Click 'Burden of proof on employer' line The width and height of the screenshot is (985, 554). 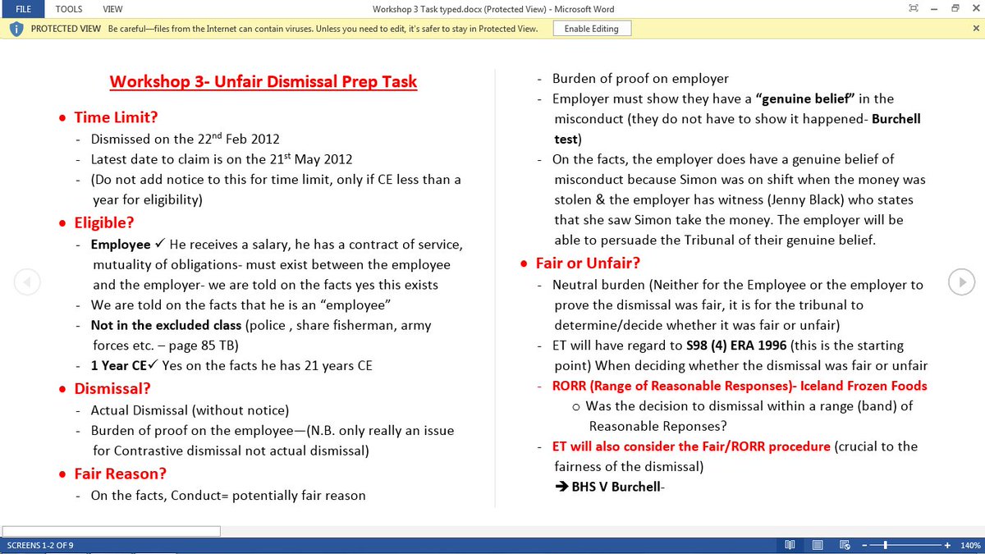click(640, 79)
